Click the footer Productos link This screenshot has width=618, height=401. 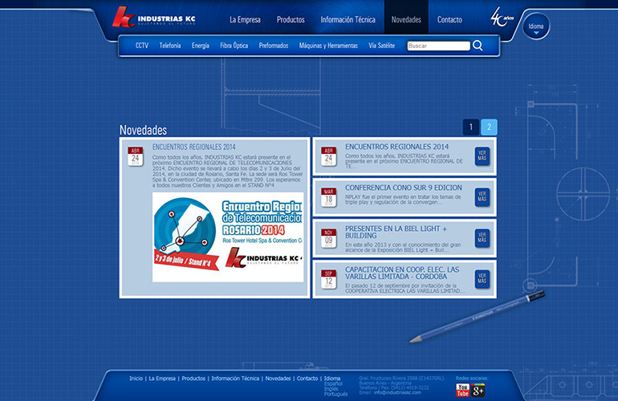(193, 379)
